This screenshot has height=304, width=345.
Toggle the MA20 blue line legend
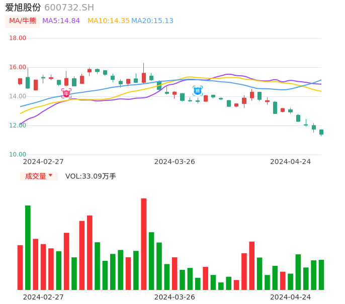coord(152,21)
